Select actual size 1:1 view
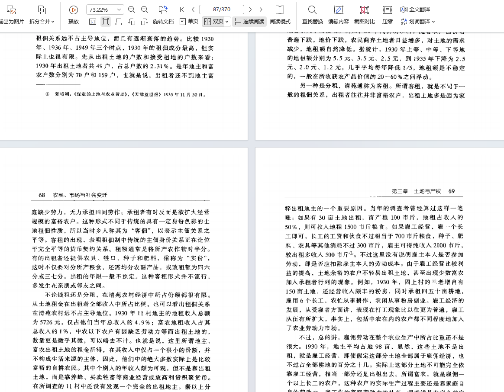Screen dimensions: 504x392 click(93, 22)
